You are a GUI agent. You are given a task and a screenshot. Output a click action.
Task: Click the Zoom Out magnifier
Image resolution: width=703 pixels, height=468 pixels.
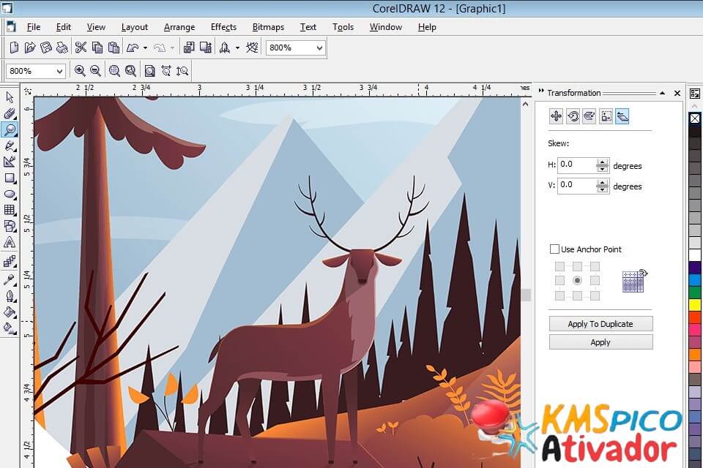pyautogui.click(x=95, y=71)
